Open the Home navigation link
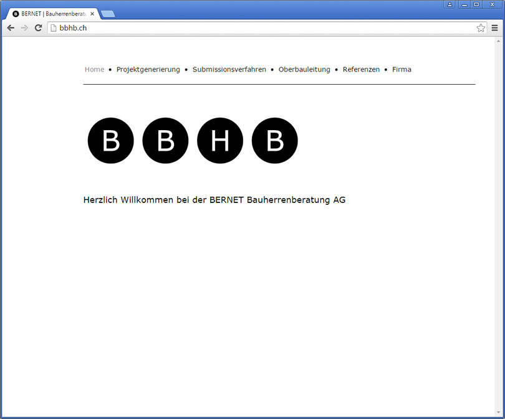The height and width of the screenshot is (419, 505). [x=94, y=70]
